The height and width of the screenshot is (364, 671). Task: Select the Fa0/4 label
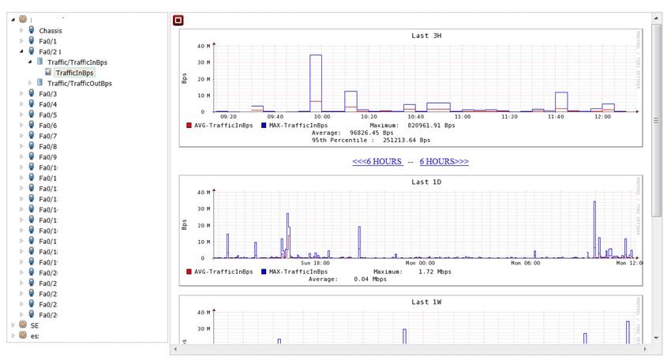47,104
